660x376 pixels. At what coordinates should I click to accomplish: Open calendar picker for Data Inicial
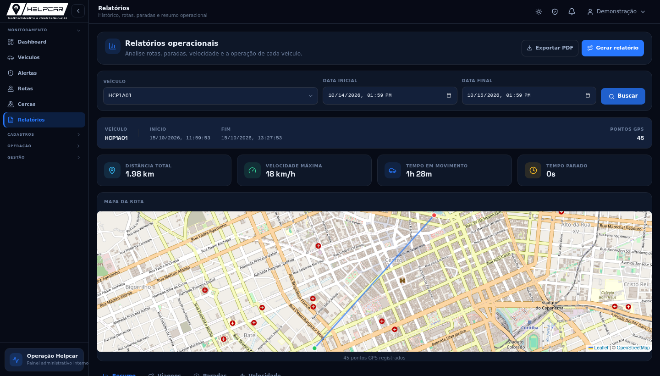449,95
